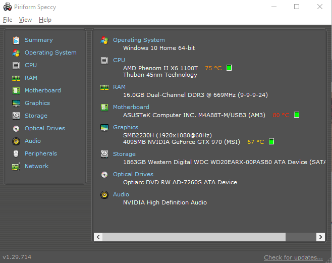View the Network section from sidebar
The height and width of the screenshot is (263, 332).
pyautogui.click(x=37, y=166)
